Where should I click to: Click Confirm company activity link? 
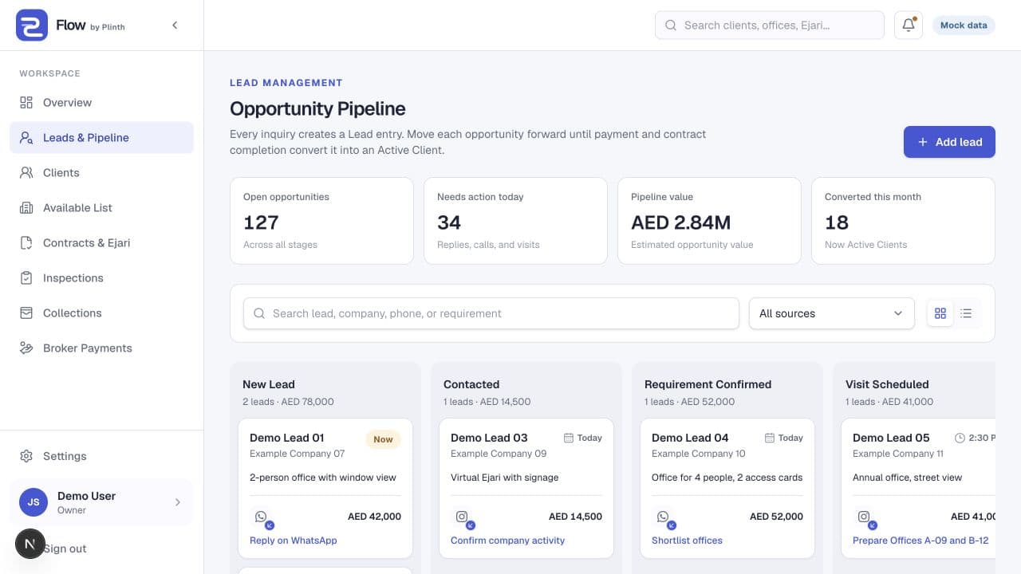point(507,541)
